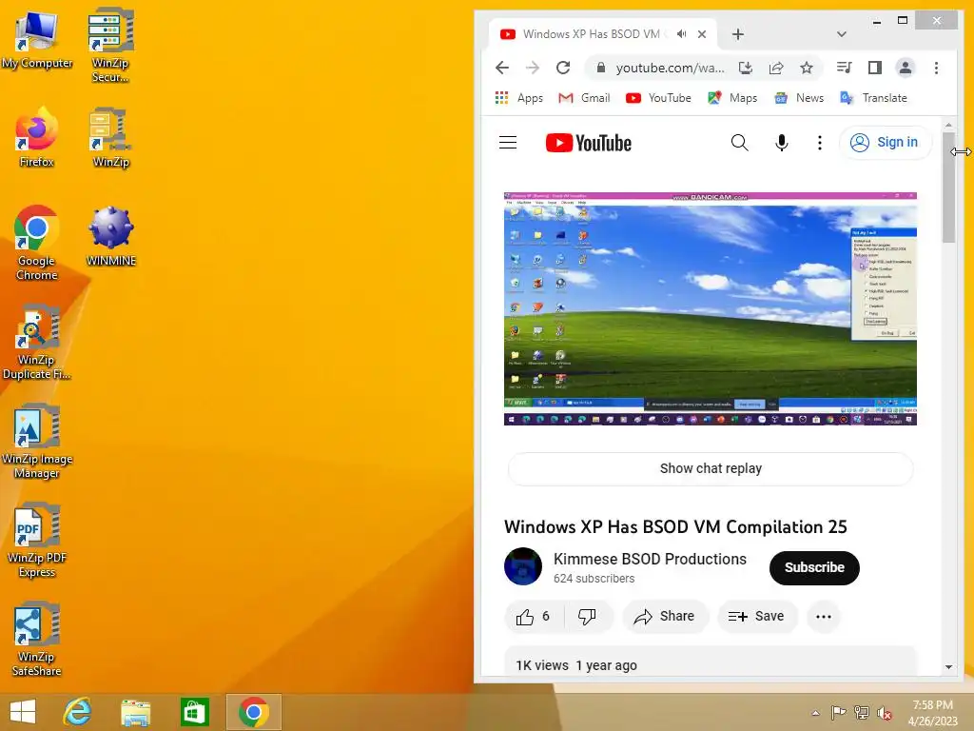Launch Google Chrome desktop shortcut
Screen dimensions: 974x731
coord(37,243)
